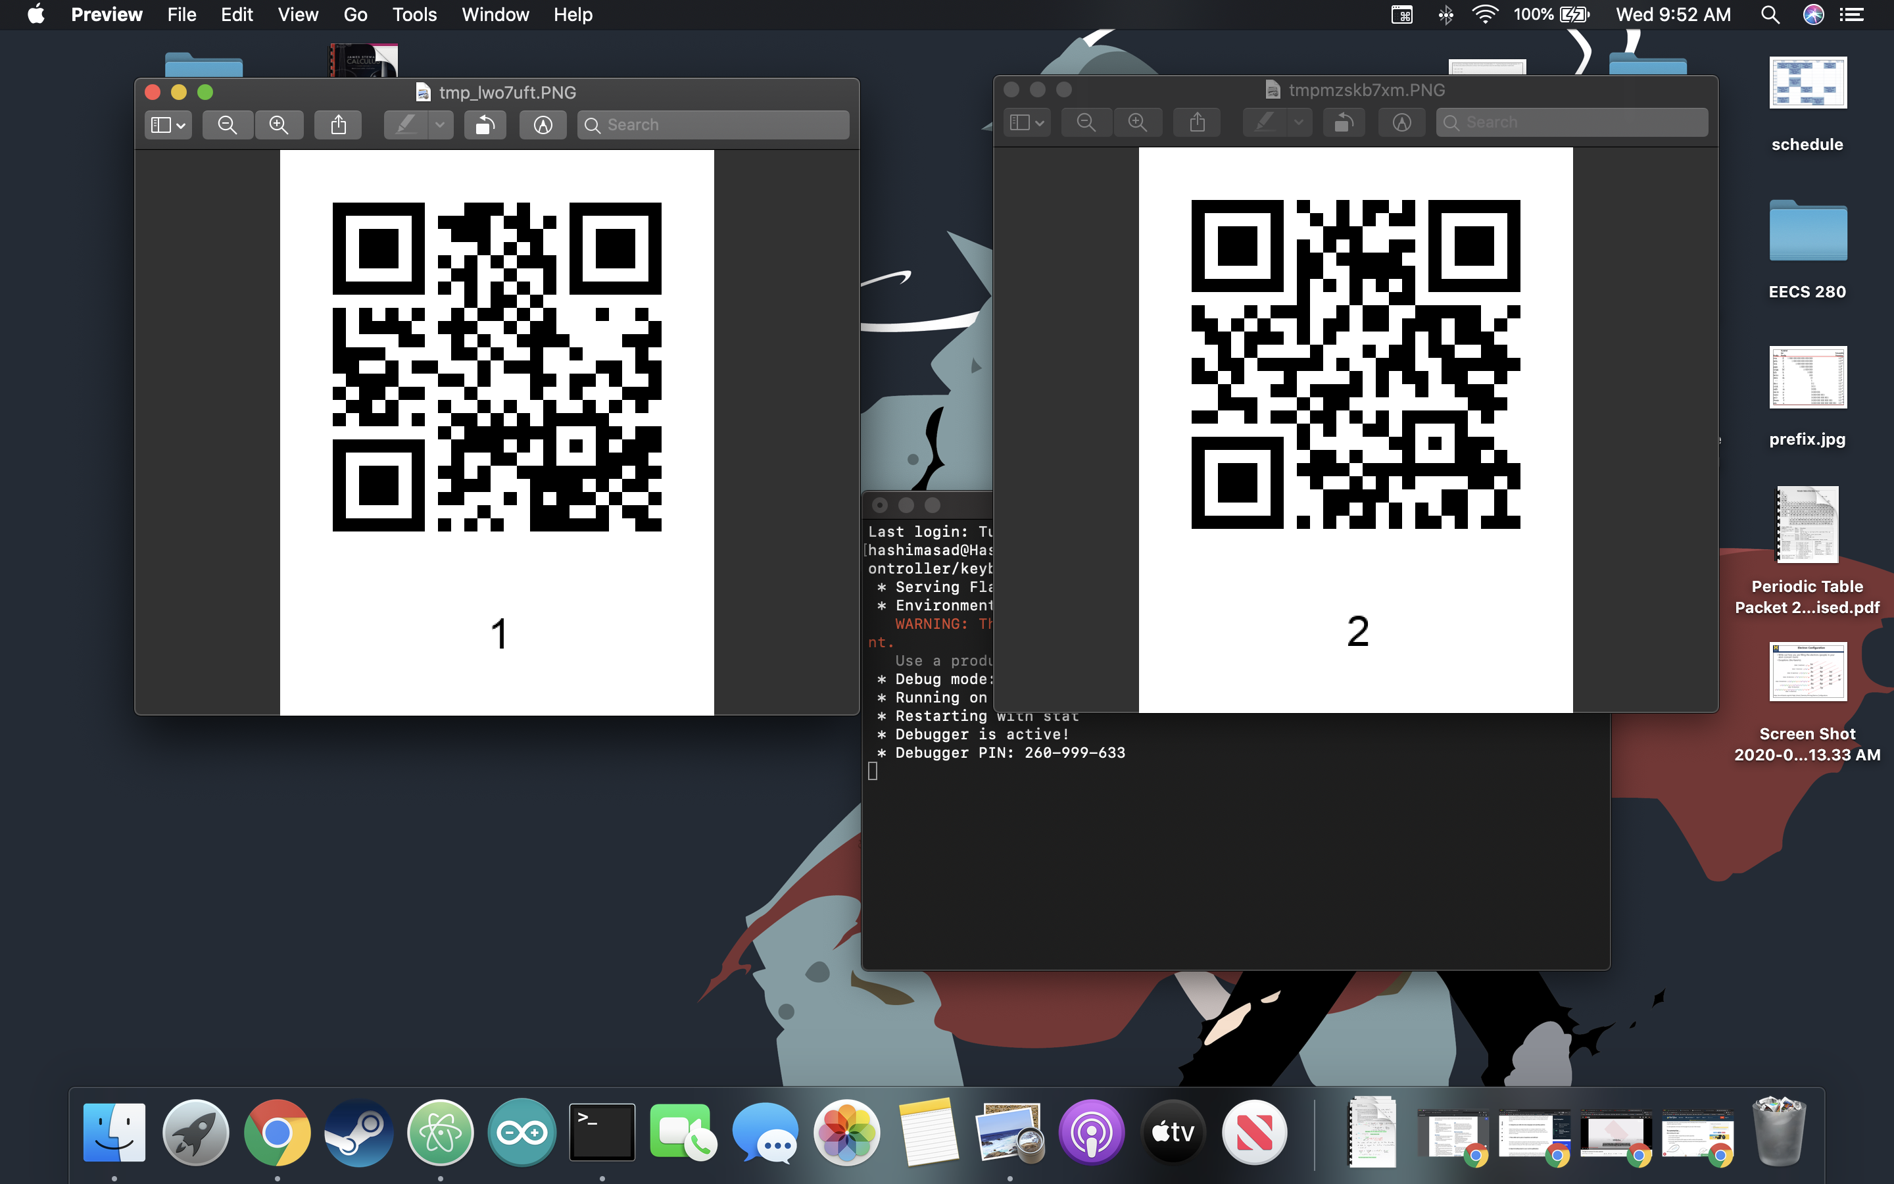Click the date and time Wed 9:52 AM

coord(1673,14)
